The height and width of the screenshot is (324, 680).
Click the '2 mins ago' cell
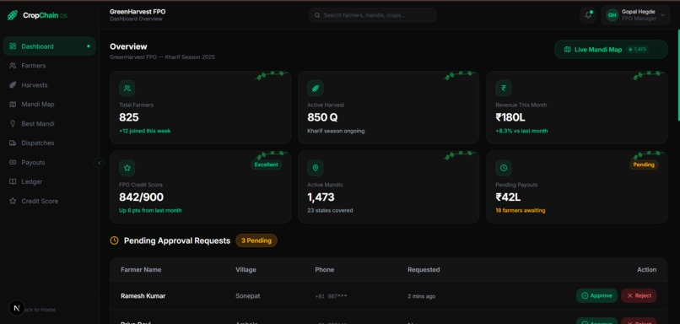422,296
